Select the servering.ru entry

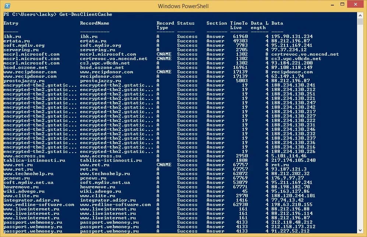pyautogui.click(x=21, y=50)
